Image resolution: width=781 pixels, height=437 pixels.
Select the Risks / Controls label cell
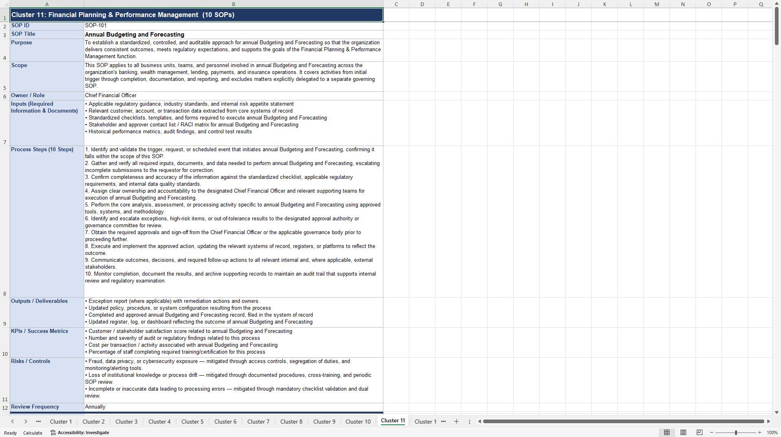[x=47, y=380]
